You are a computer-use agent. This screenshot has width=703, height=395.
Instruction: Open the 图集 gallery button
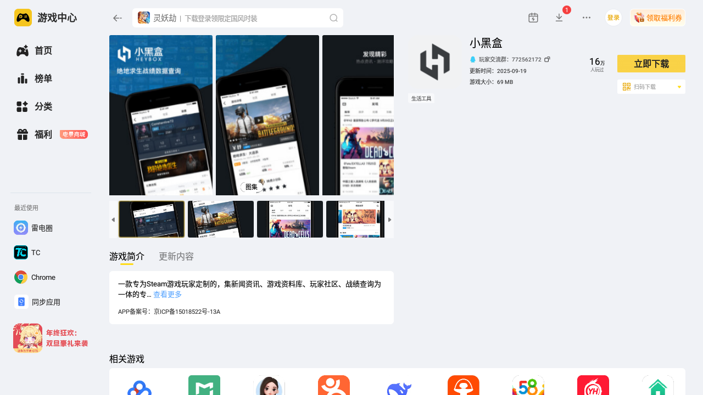[x=252, y=187]
